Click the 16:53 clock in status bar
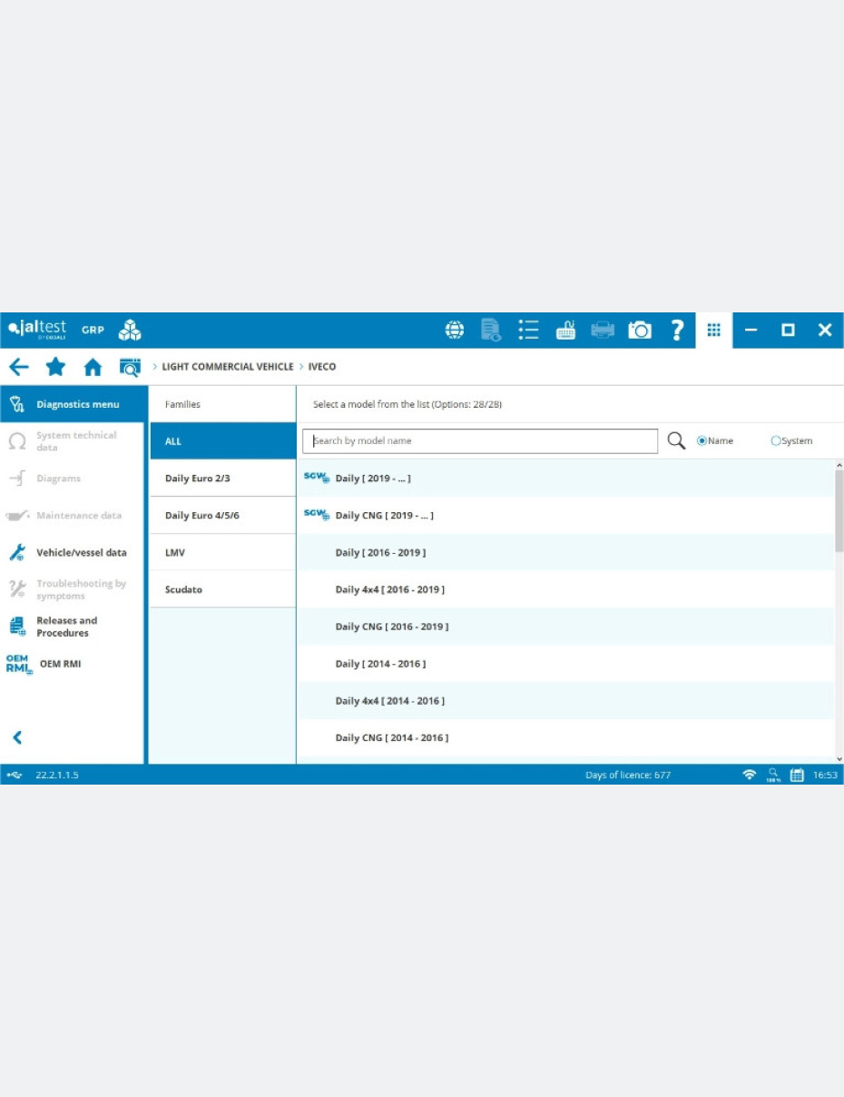The image size is (844, 1097). click(825, 776)
